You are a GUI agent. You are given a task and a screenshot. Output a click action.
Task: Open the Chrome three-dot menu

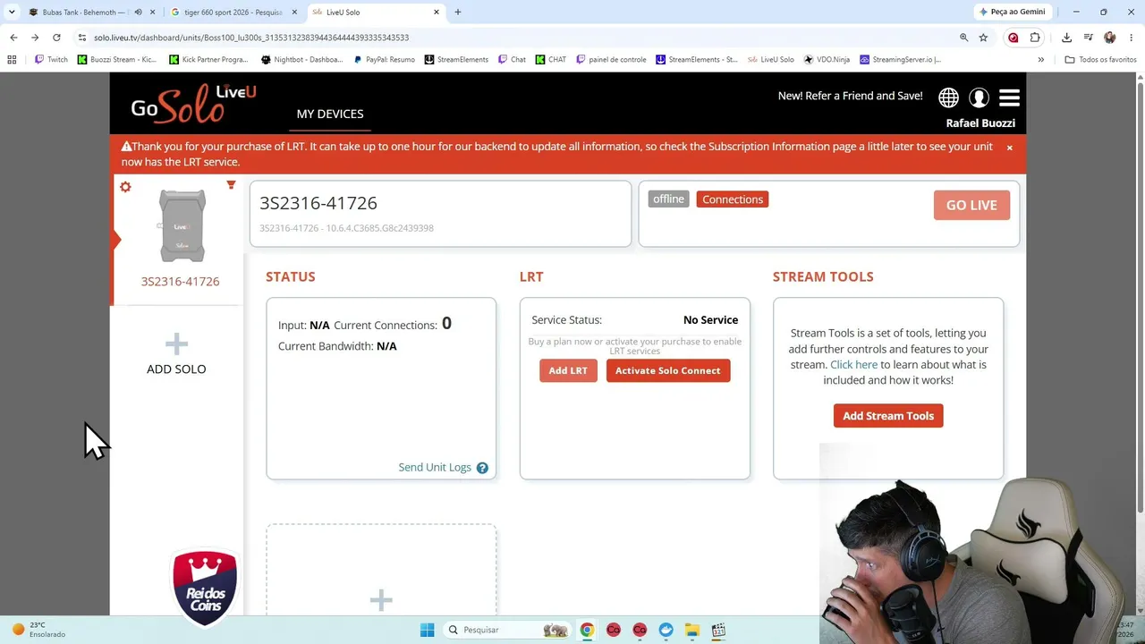coord(1132,38)
